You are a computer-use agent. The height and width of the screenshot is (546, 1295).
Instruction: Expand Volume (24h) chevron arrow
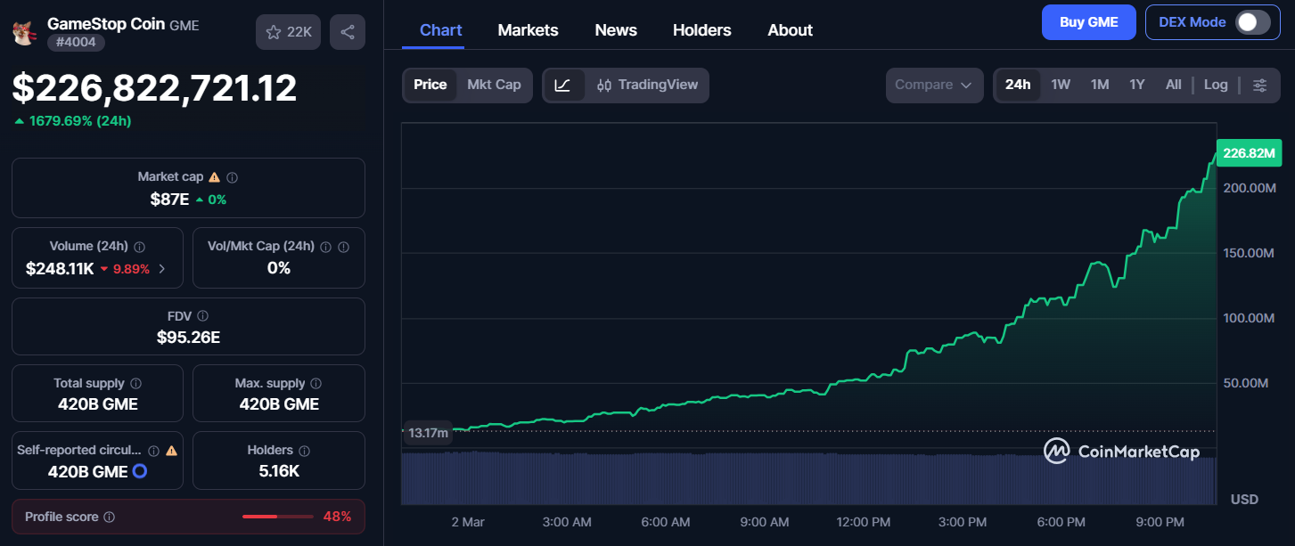click(x=161, y=268)
